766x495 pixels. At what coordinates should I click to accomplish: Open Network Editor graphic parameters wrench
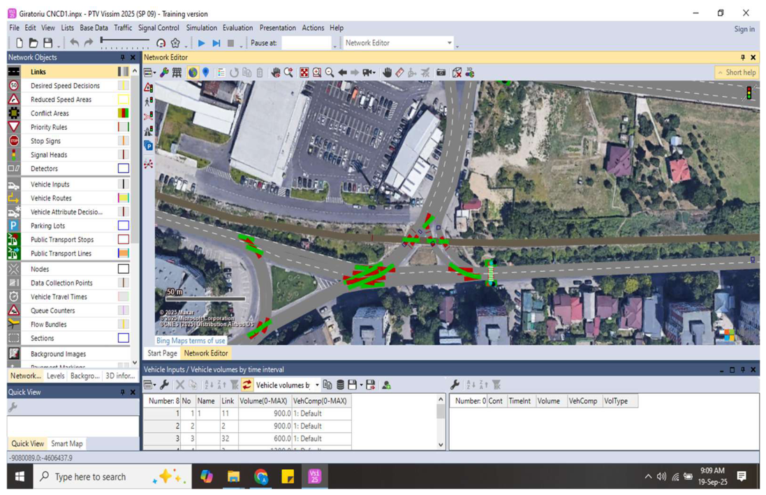click(164, 73)
